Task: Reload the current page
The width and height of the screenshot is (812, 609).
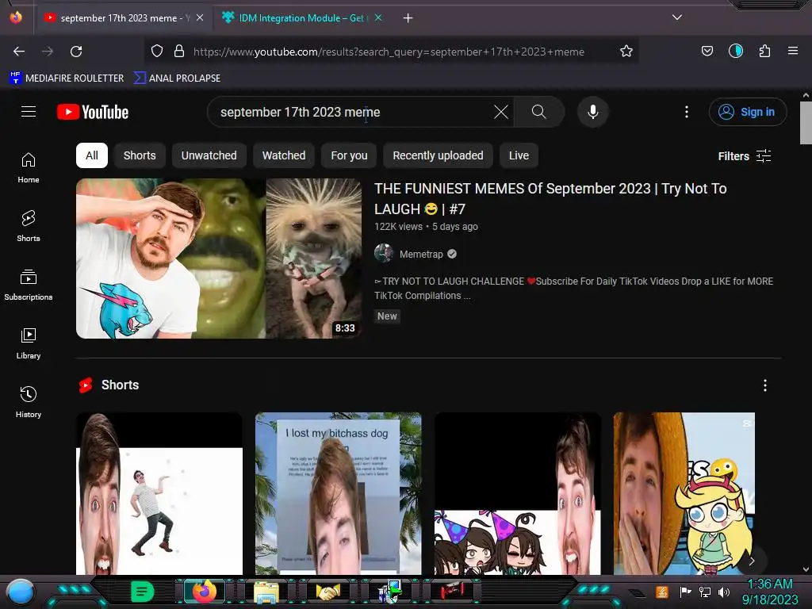Action: tap(76, 52)
